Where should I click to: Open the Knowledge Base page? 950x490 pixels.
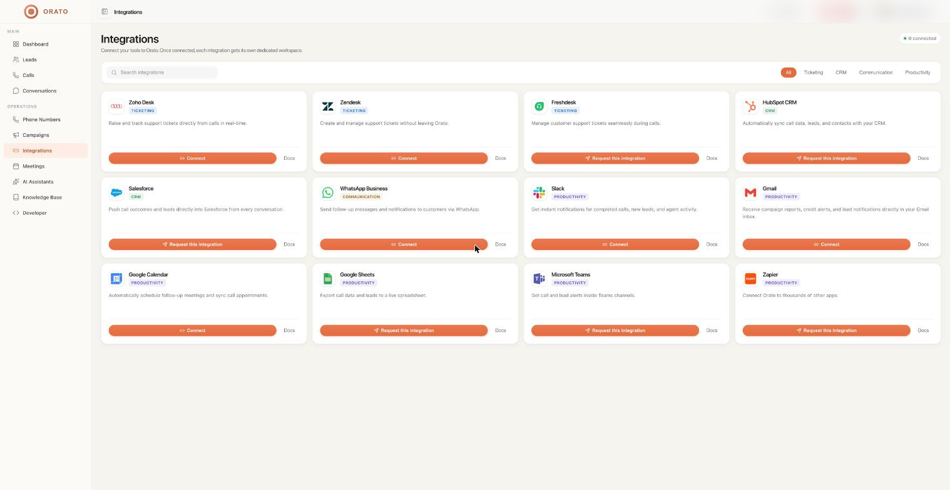(x=46, y=197)
